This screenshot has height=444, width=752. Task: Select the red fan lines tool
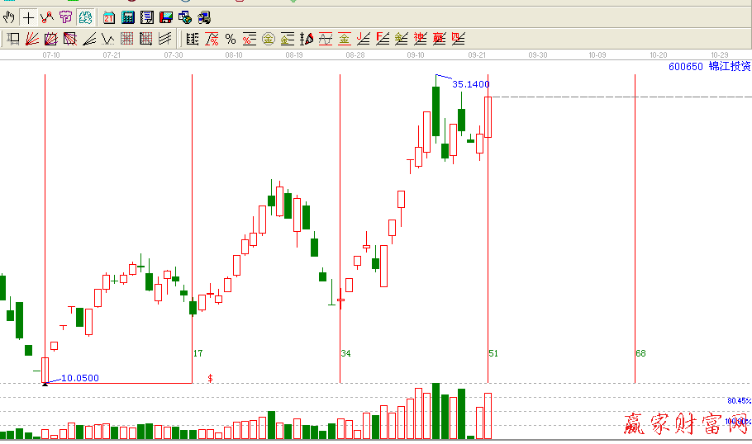click(32, 38)
